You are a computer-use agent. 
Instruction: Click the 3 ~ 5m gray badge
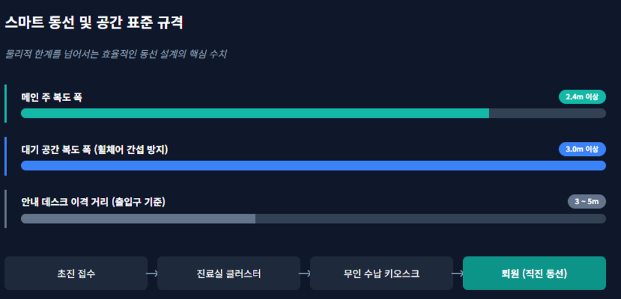[x=587, y=202]
